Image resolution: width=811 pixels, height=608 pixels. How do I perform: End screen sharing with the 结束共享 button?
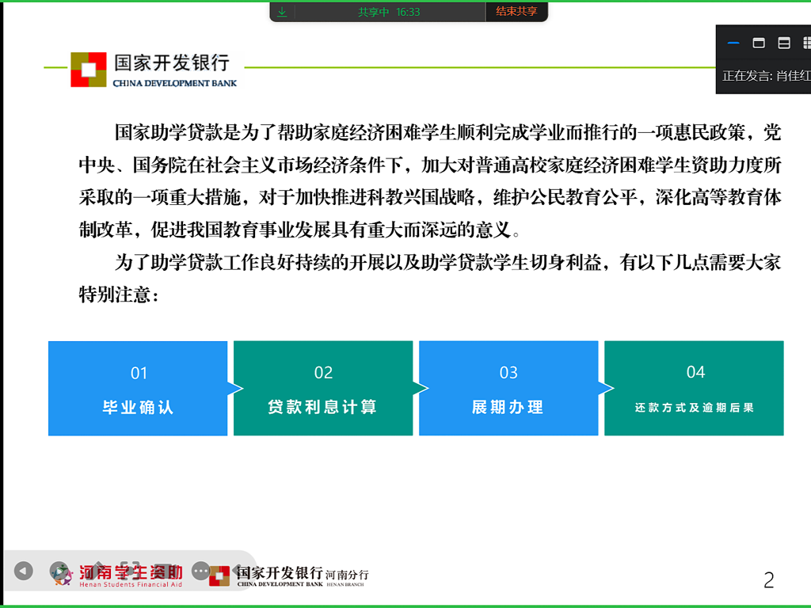pos(516,11)
